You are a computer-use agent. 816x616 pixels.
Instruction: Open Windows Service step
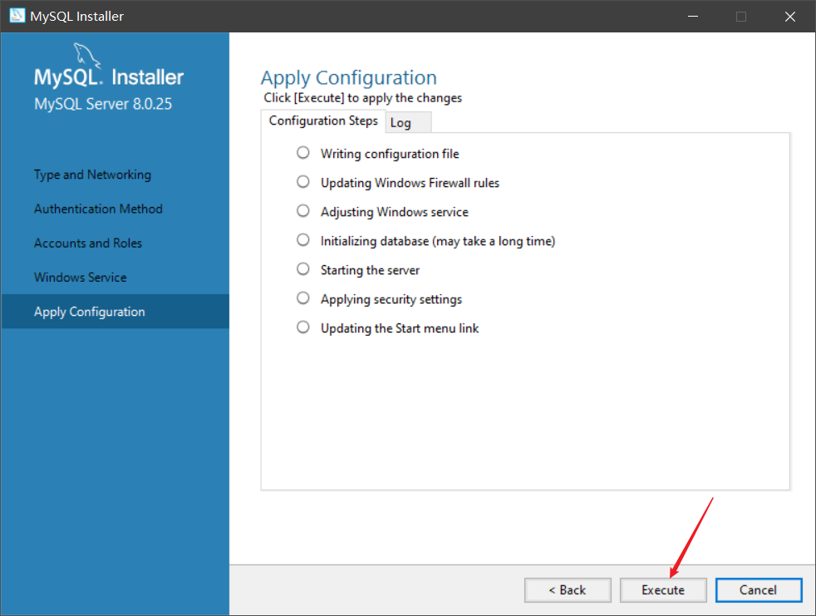coord(80,278)
